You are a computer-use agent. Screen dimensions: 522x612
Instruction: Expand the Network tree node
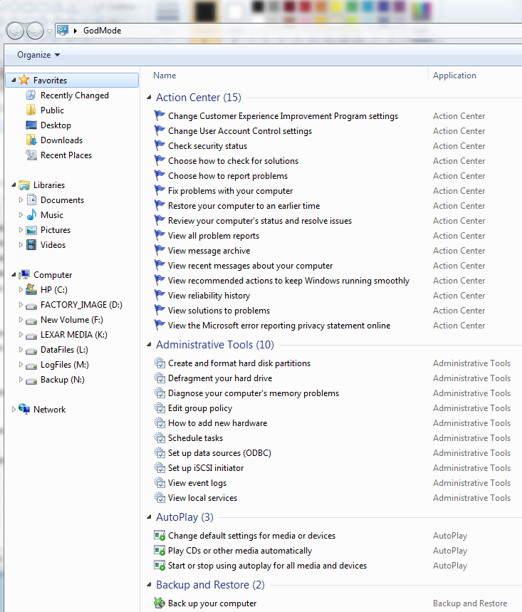[14, 410]
